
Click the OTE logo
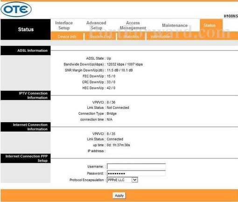coord(16,9)
